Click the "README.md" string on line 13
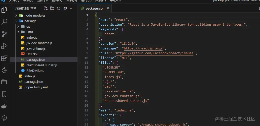This screenshot has width=260, height=126. pos(113,72)
